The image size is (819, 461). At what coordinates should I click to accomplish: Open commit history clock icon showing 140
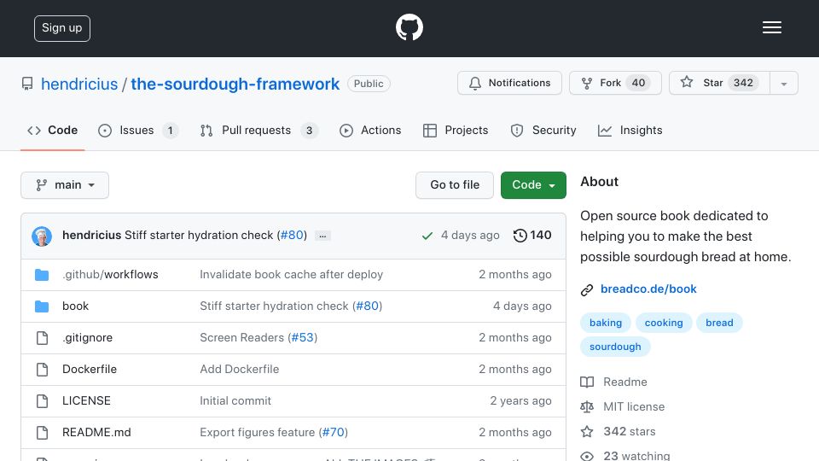[x=520, y=236]
